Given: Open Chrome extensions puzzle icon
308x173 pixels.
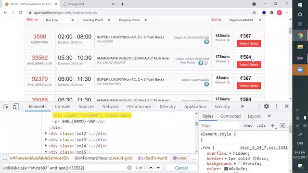Looking at the screenshot, I should point(271,12).
